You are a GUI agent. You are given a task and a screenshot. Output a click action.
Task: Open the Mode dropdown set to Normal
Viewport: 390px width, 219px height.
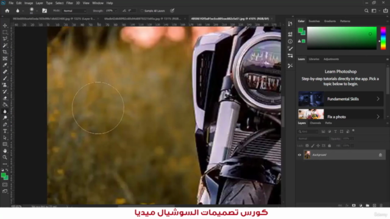(x=74, y=11)
